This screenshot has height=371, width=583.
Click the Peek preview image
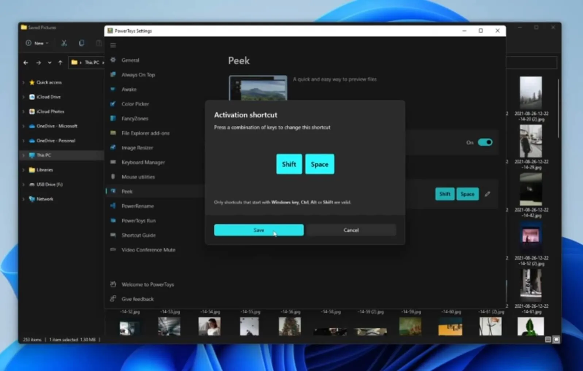click(258, 88)
